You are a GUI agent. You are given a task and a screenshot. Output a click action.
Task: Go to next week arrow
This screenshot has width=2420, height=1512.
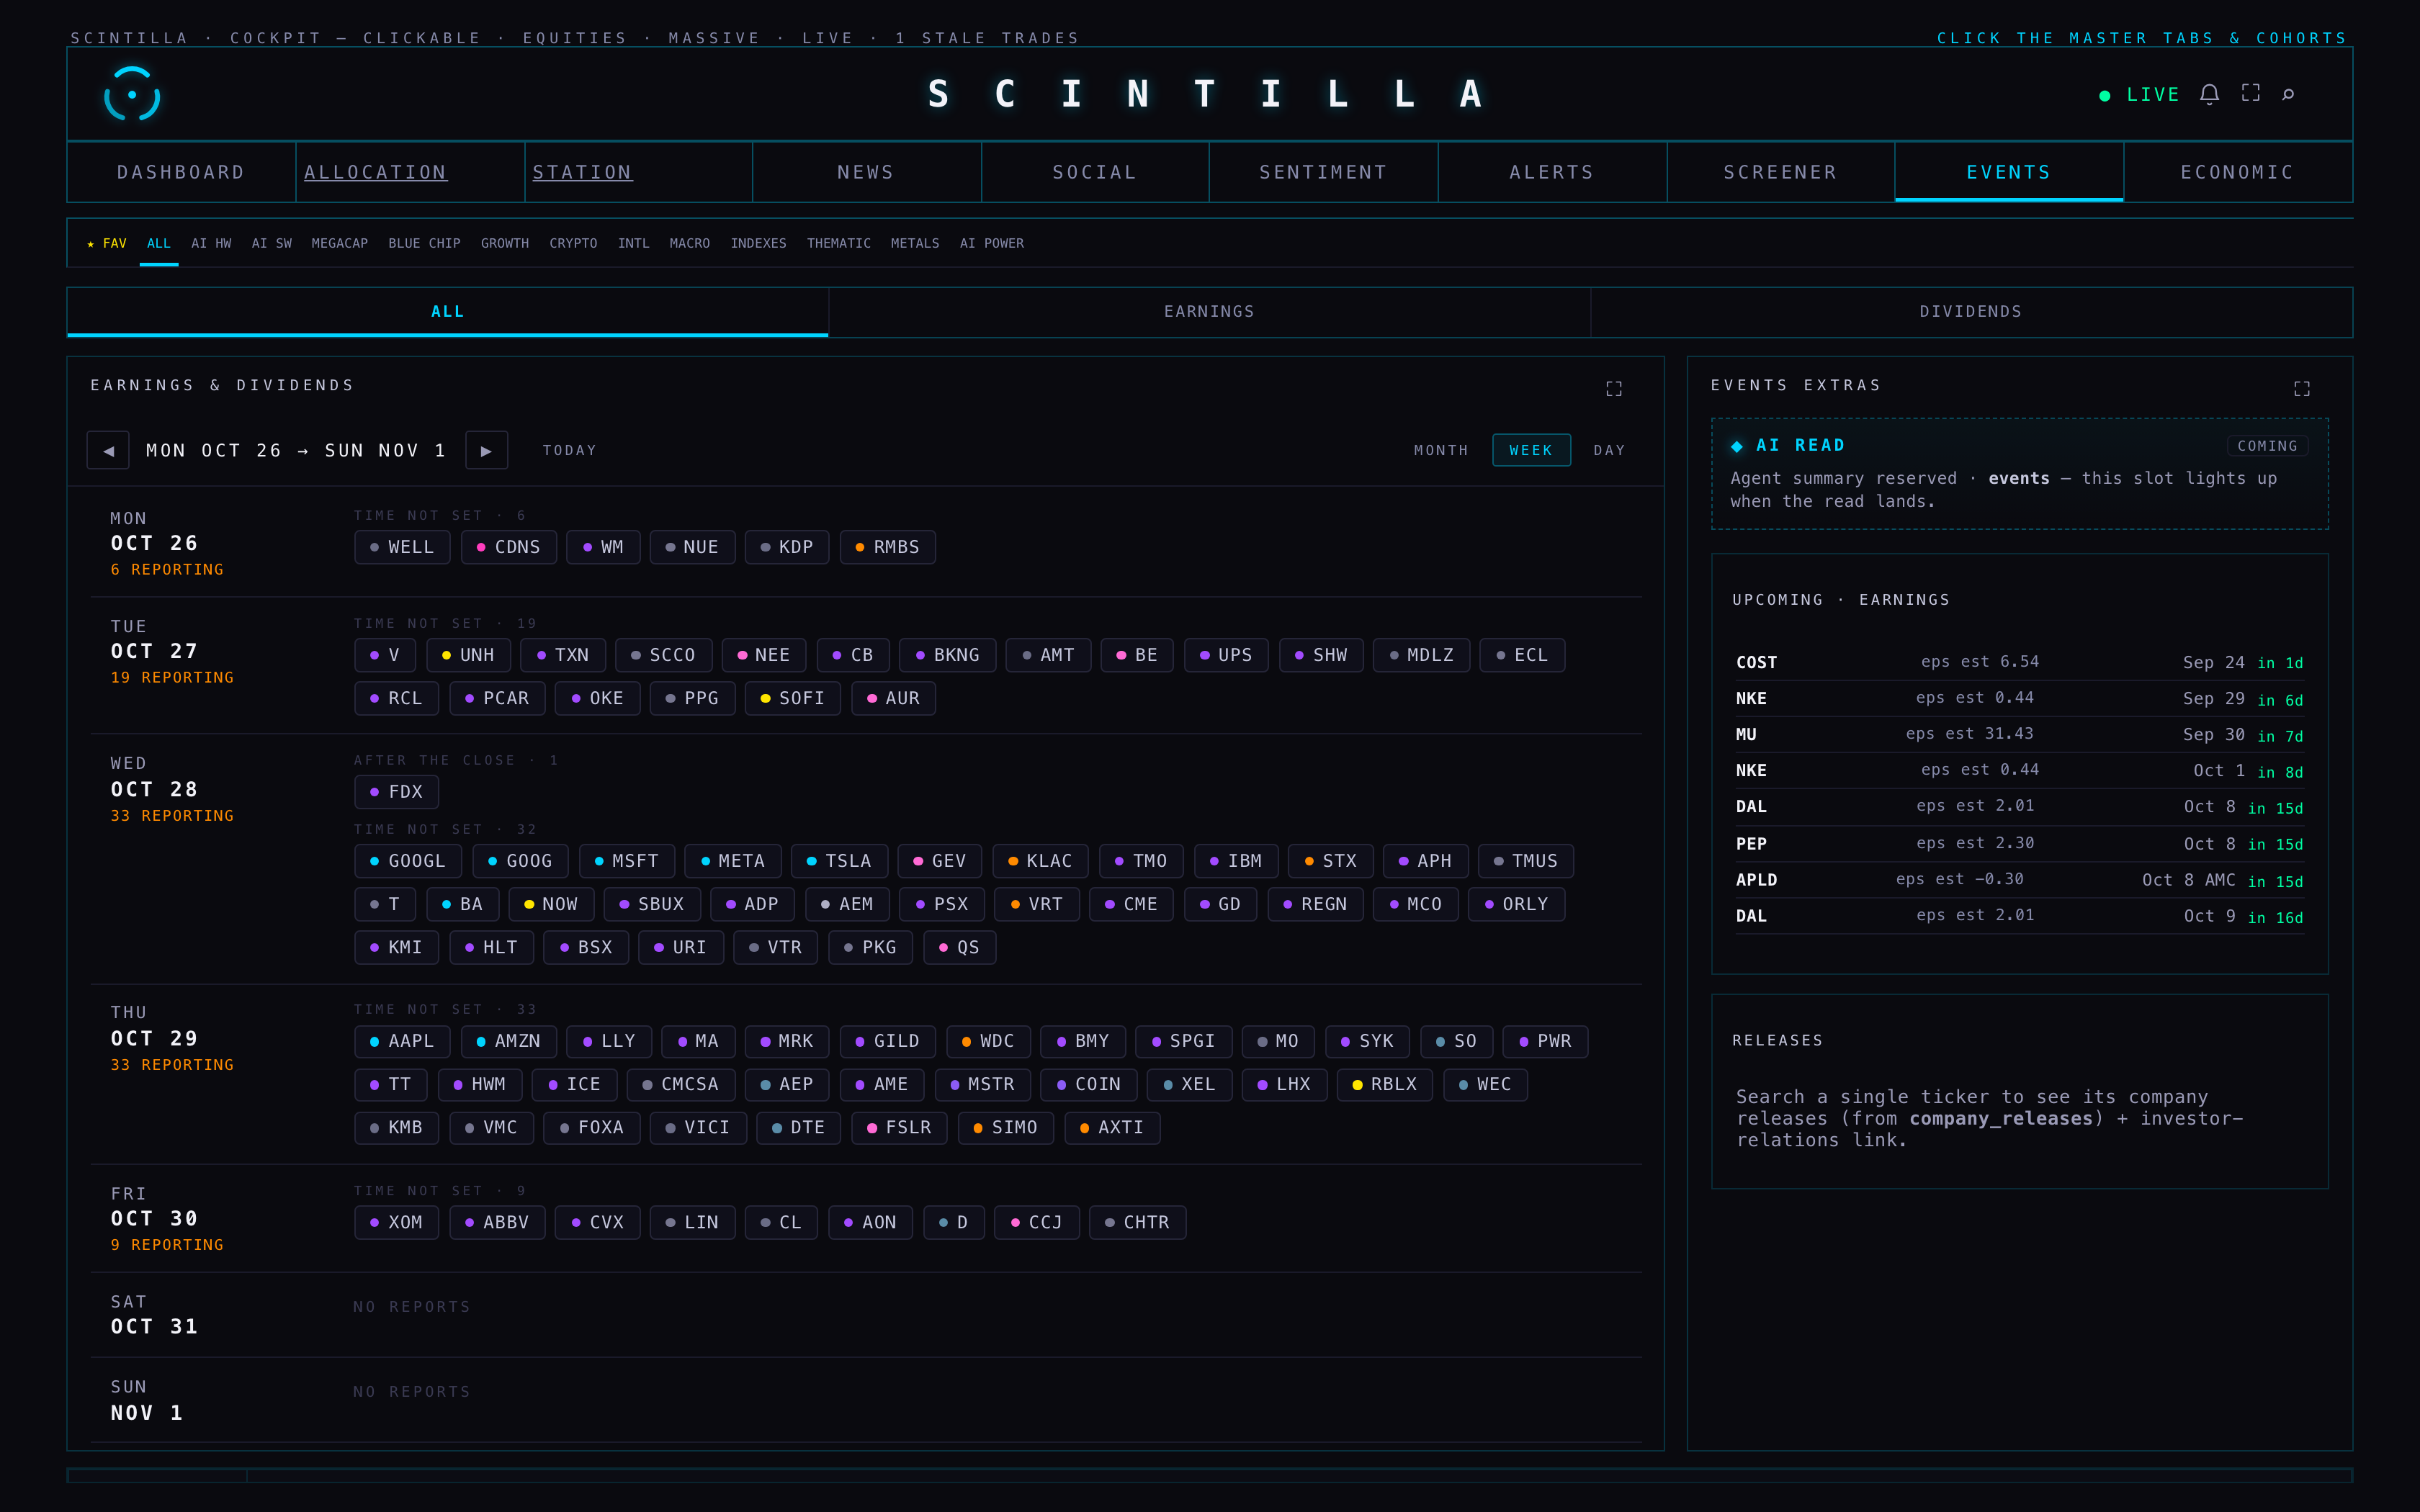[486, 450]
